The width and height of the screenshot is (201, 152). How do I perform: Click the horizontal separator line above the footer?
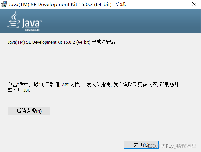[x=100, y=136]
